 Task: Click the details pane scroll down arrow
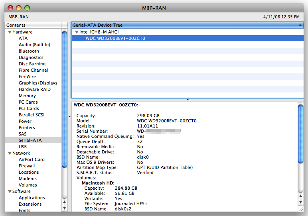point(300,202)
